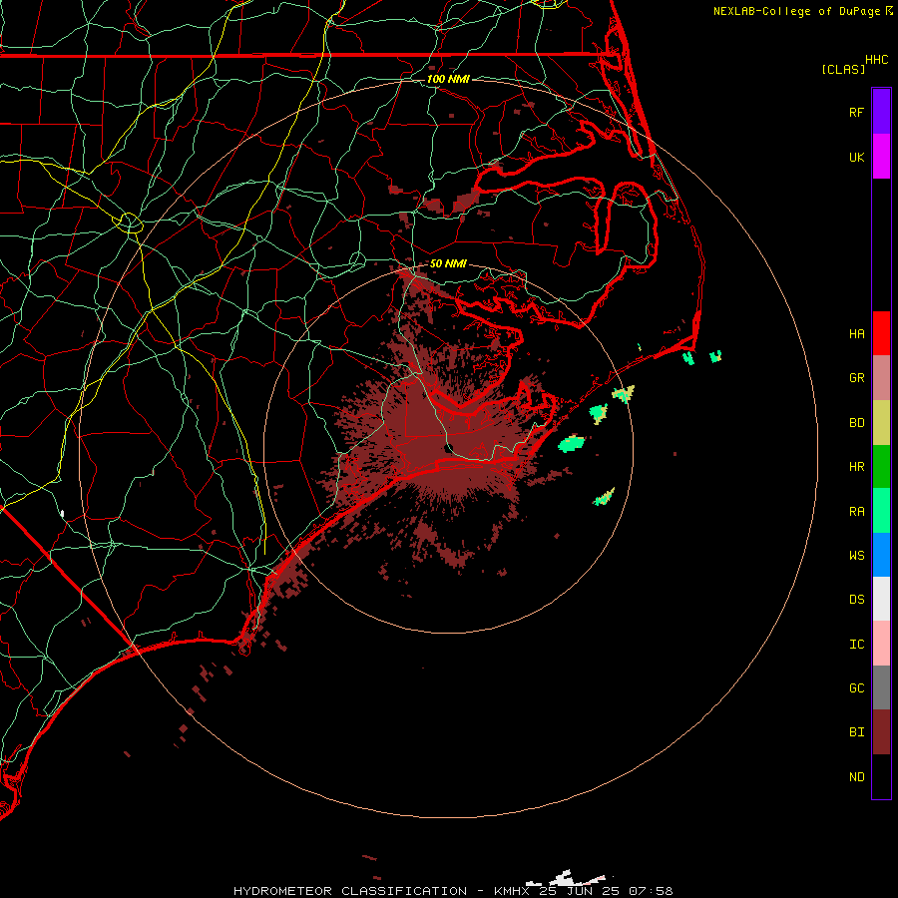Screen dimensions: 898x898
Task: Select the WS blue legend swatch
Action: click(x=881, y=555)
